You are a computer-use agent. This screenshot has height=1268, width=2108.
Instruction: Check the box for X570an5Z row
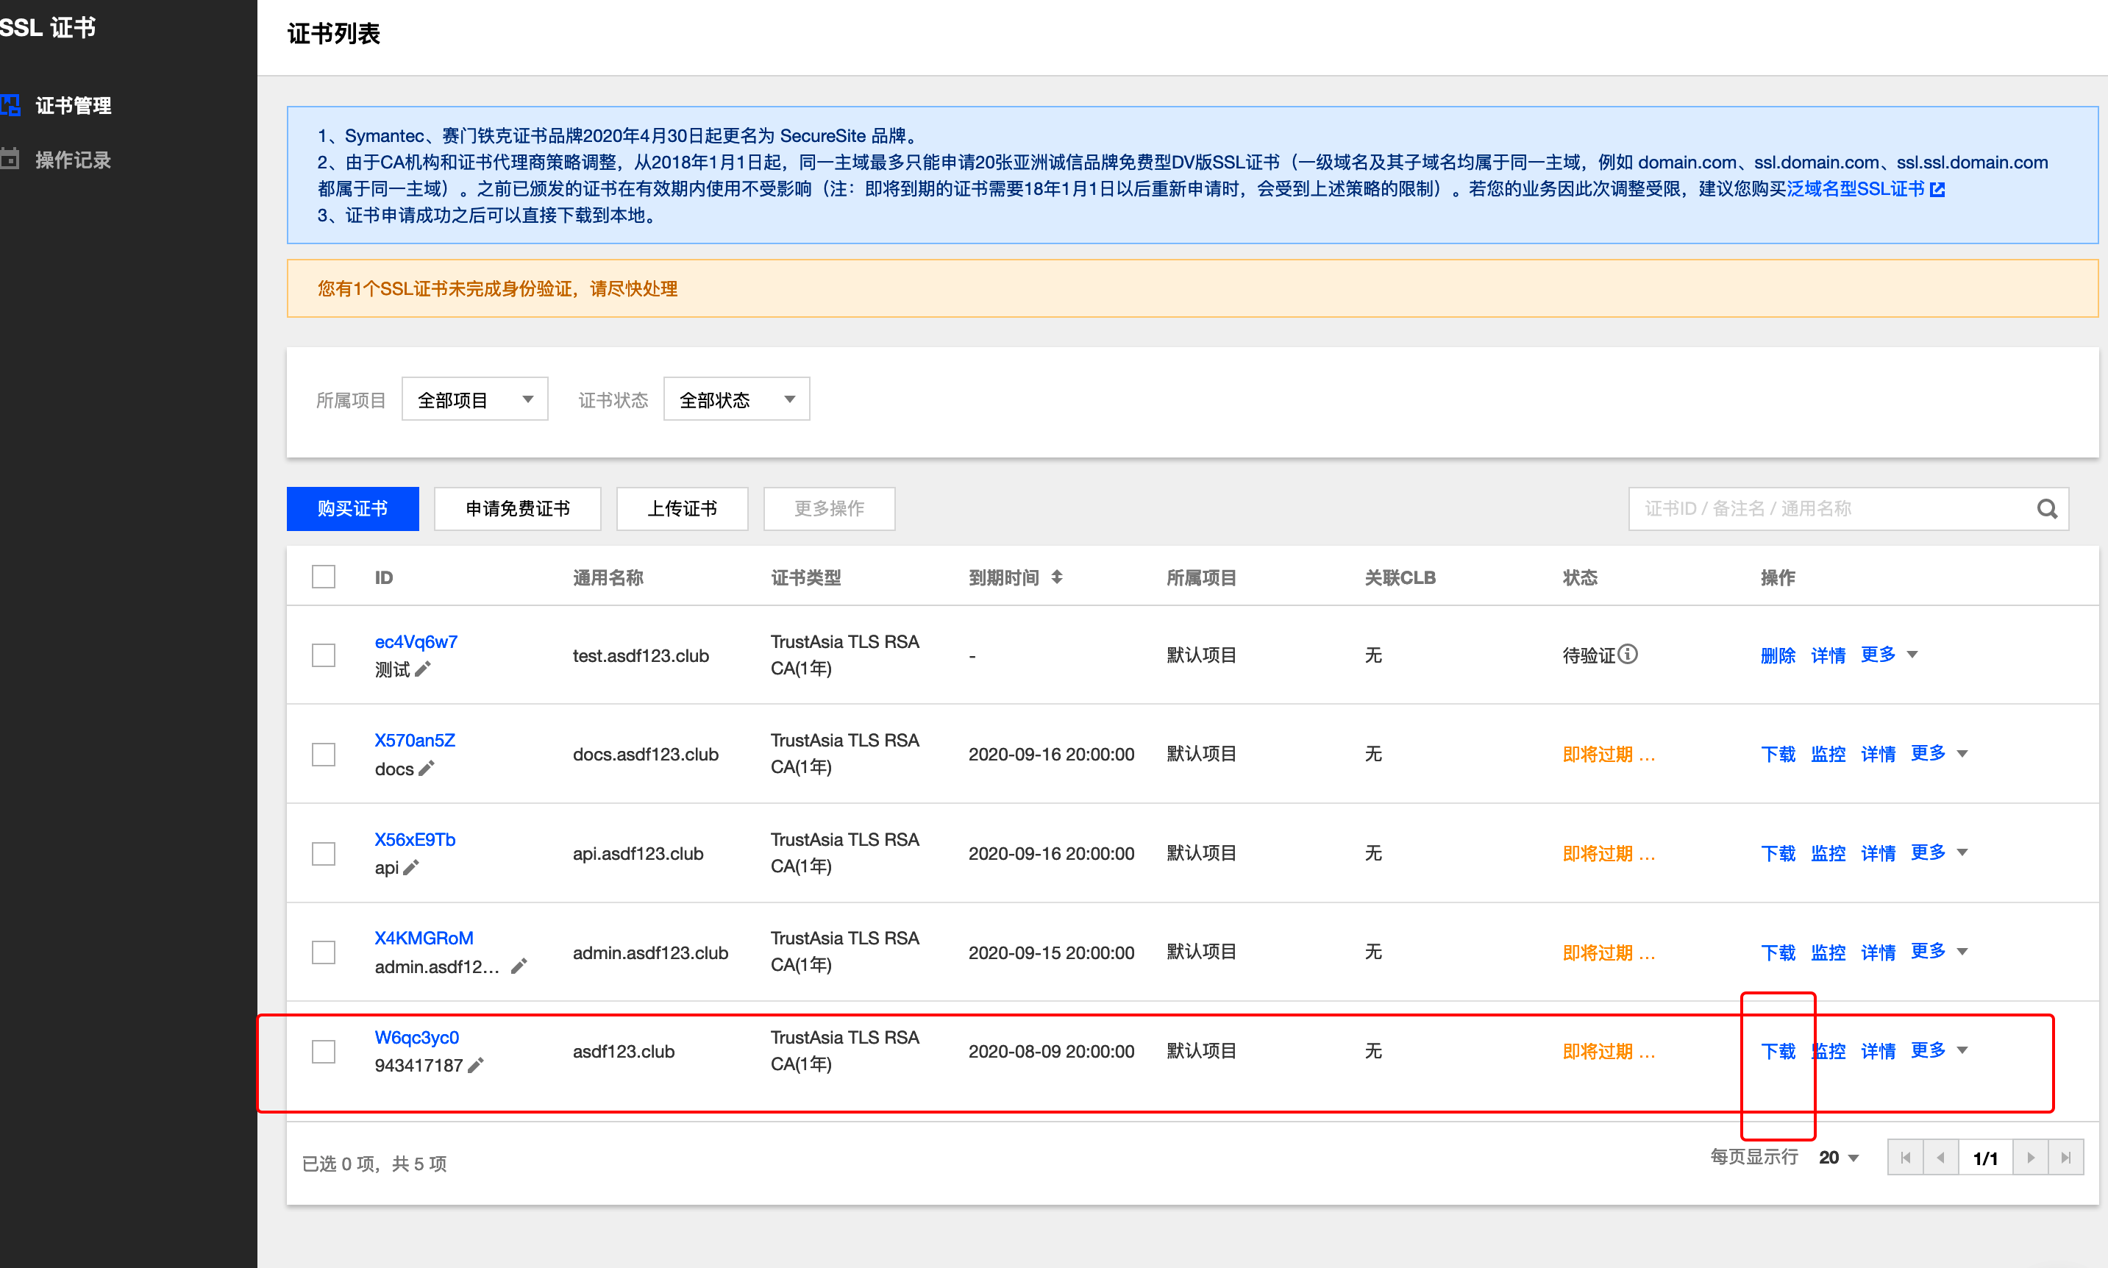324,755
